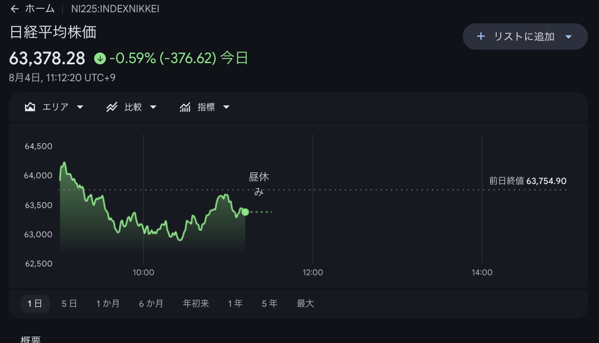
Task: Click the timestamp 8月4日, 11:12:20 UTC+9
Action: (x=62, y=78)
